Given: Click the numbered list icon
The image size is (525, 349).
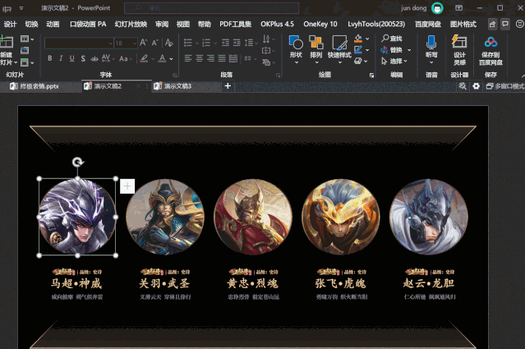Looking at the screenshot, I should point(206,43).
